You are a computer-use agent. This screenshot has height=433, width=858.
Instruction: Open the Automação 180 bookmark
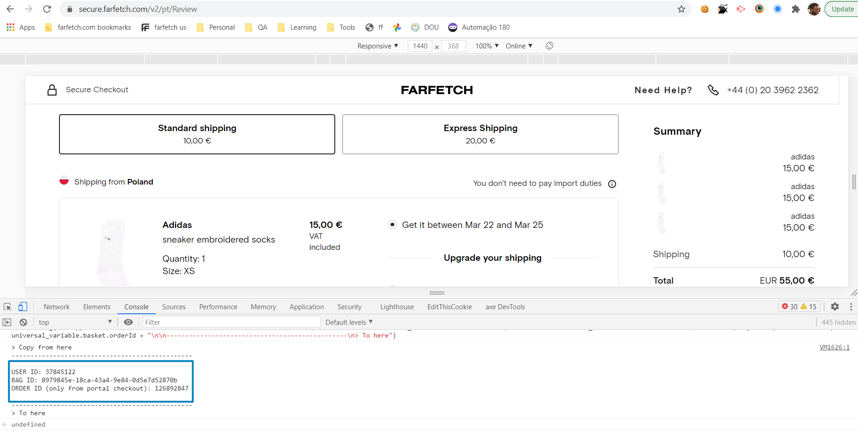[479, 27]
